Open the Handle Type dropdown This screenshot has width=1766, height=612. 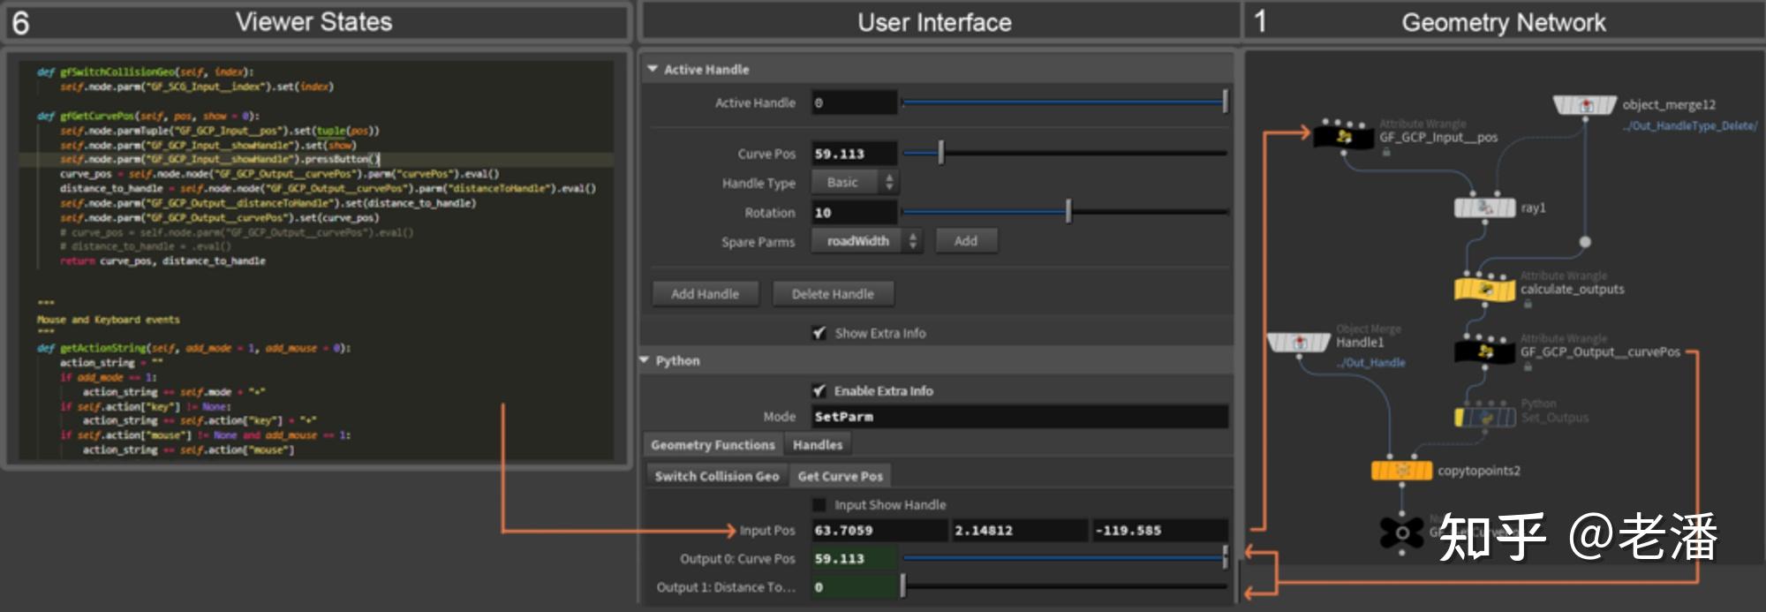854,182
